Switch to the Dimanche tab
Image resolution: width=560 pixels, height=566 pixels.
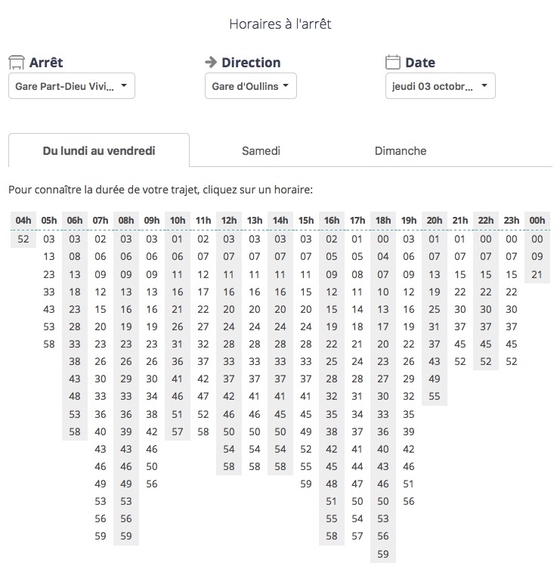coord(401,151)
